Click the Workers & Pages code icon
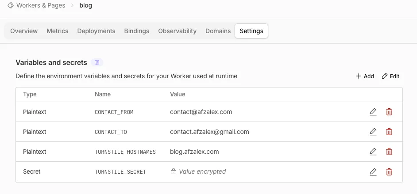 point(10,5)
